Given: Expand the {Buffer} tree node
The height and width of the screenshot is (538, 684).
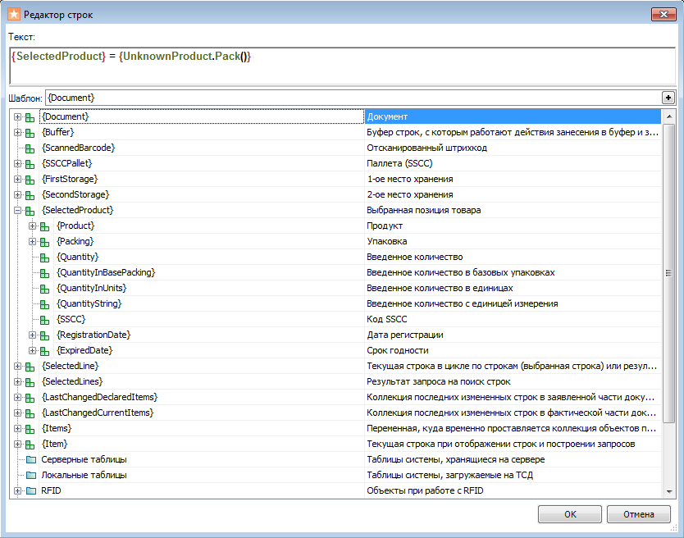Looking at the screenshot, I should (17, 132).
